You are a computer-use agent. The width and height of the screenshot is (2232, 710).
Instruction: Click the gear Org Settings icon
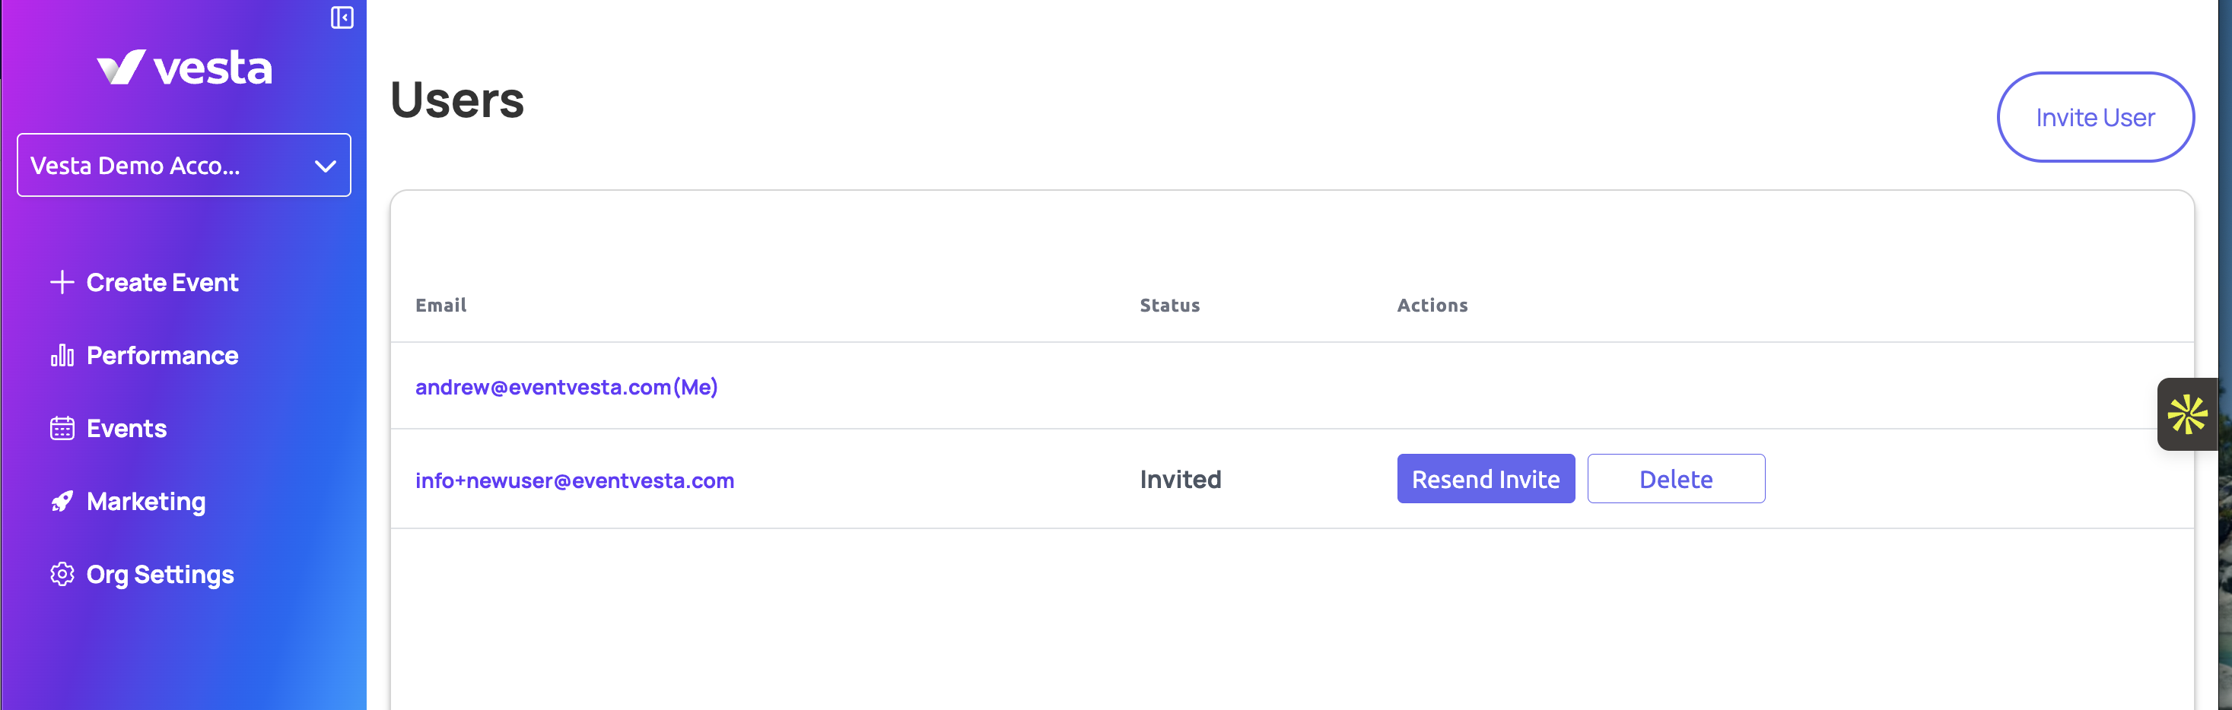tap(62, 574)
